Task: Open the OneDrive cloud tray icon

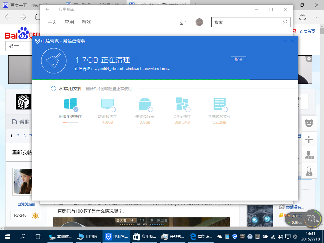Action: (x=220, y=237)
